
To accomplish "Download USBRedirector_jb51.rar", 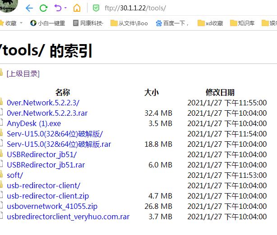I will [46, 165].
